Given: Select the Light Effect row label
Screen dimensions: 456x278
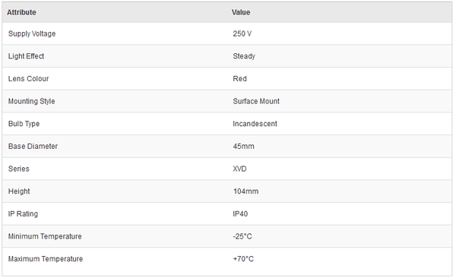Looking at the screenshot, I should (x=26, y=56).
